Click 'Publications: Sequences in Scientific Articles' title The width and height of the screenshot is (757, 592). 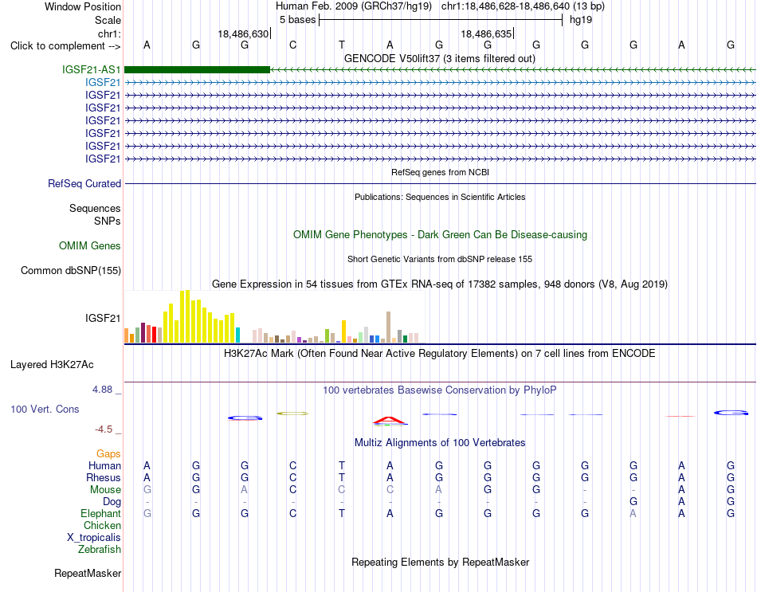click(x=440, y=197)
